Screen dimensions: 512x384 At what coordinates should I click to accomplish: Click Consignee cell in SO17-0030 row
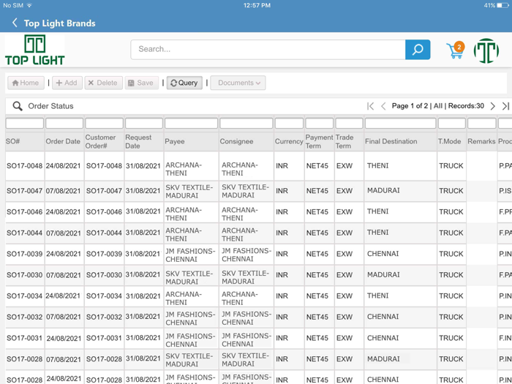245,277
